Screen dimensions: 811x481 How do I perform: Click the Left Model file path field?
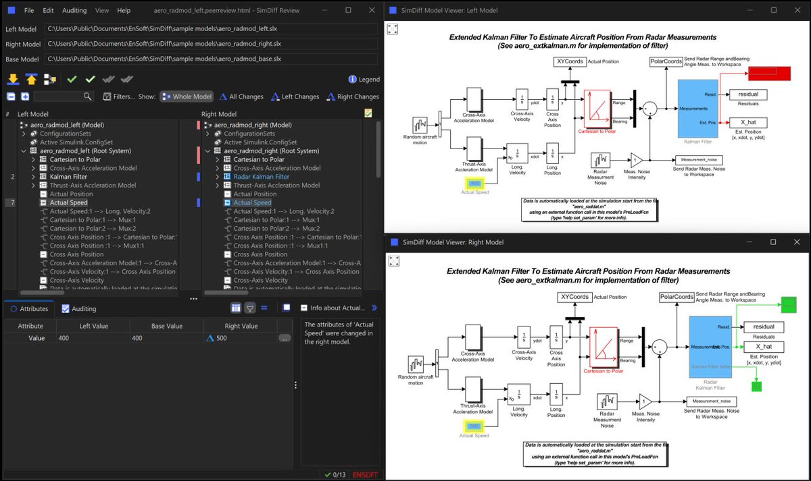pos(212,29)
